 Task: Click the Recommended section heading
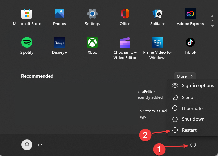coord(37,76)
